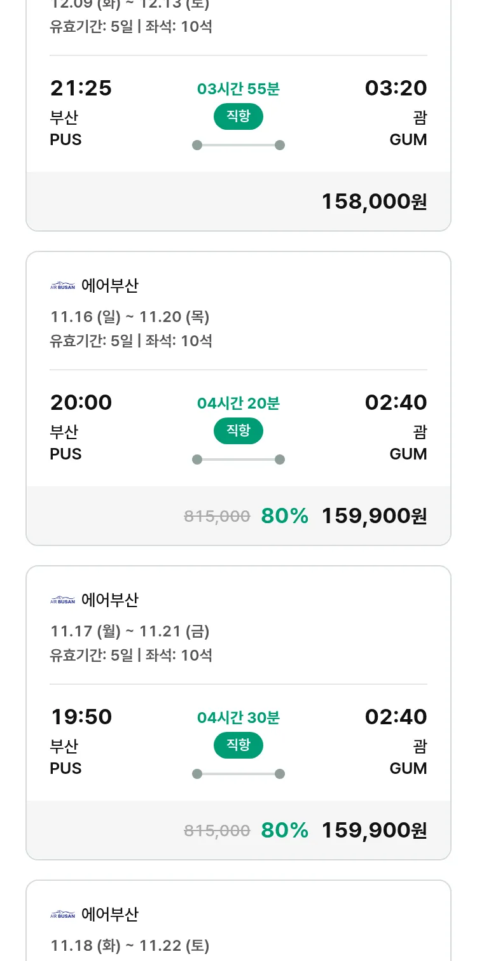The height and width of the screenshot is (961, 477).
Task: Tap the 20:00 departure time from 부산
Action: coord(81,402)
